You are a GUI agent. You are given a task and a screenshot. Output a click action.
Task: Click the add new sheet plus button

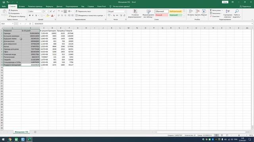pyautogui.click(x=35, y=132)
